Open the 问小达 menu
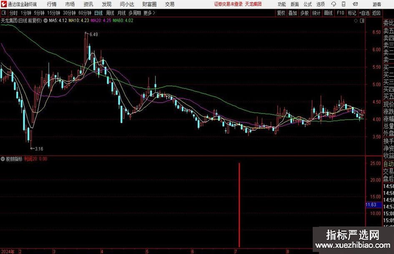The height and width of the screenshot is (254, 394). (x=127, y=4)
